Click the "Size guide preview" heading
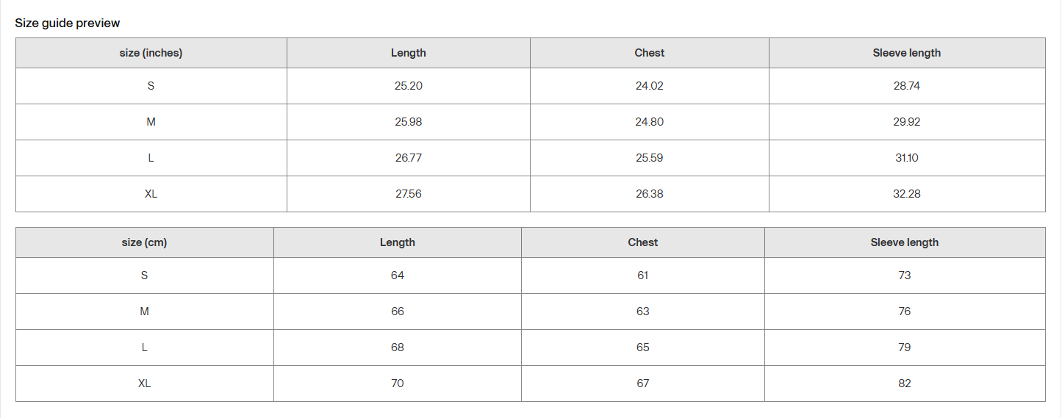The height and width of the screenshot is (418, 1062). tap(68, 24)
